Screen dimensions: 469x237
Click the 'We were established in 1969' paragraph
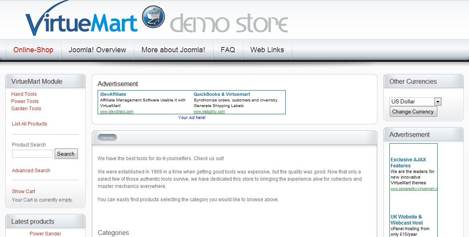click(230, 179)
